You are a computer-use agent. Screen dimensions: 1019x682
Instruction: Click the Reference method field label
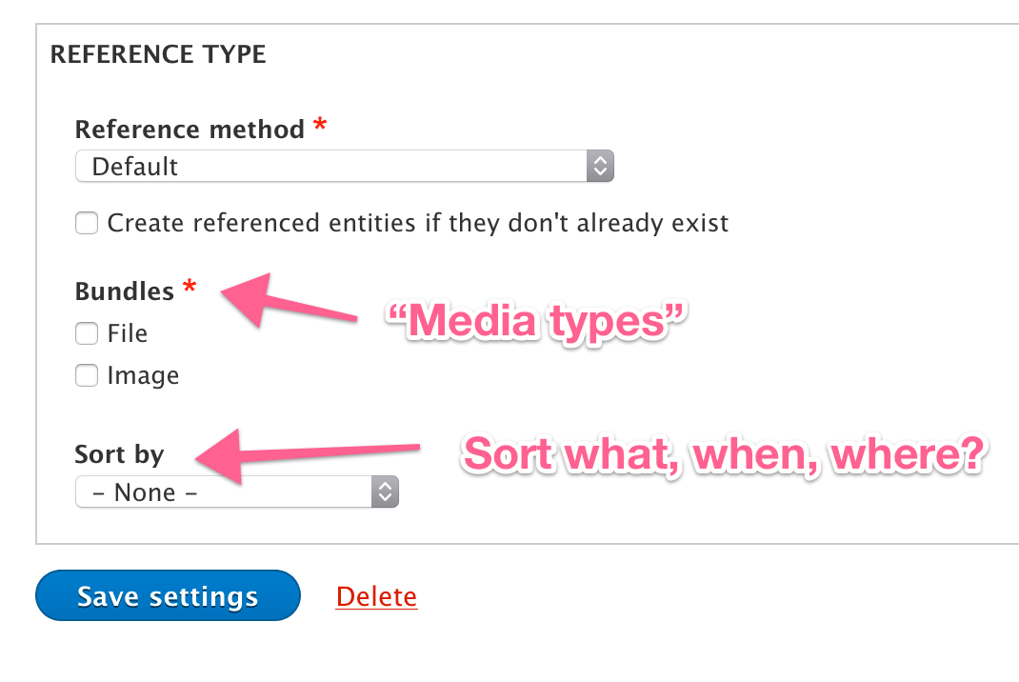pos(190,130)
